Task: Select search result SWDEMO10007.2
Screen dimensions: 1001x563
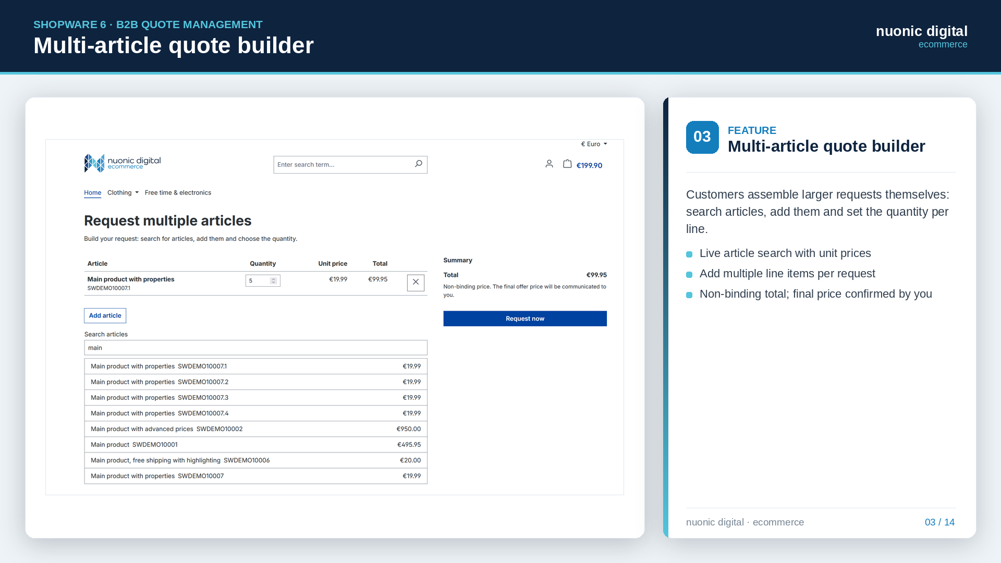Action: [255, 382]
